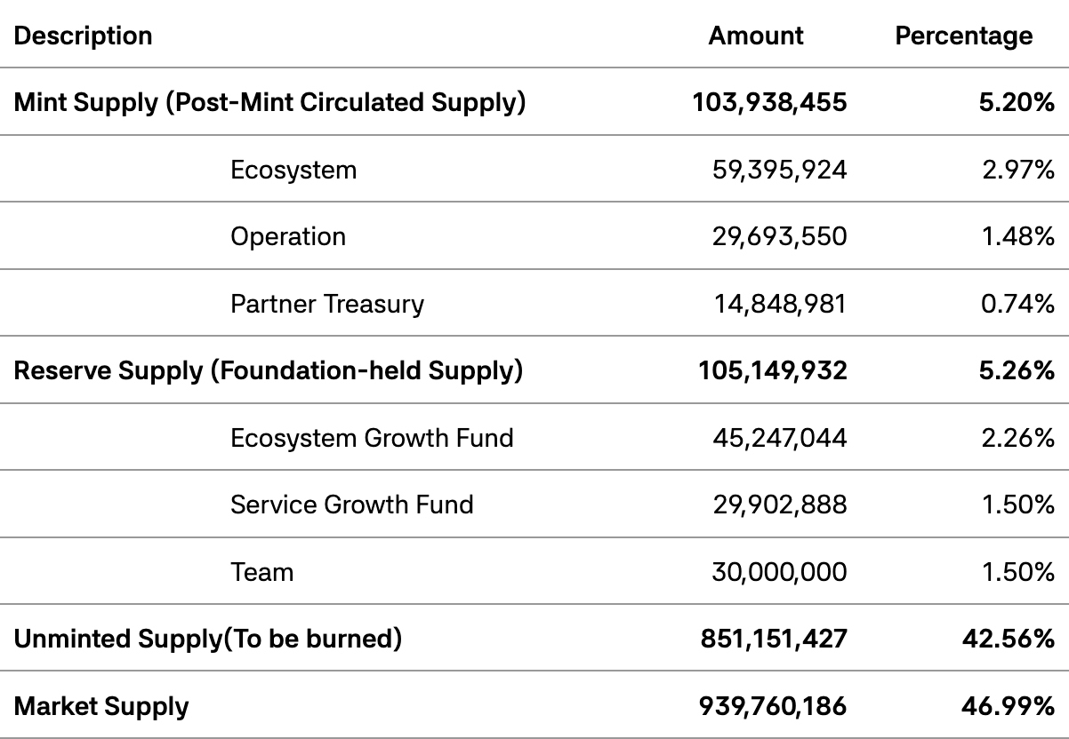
Task: Click the Team row label
Action: [261, 572]
